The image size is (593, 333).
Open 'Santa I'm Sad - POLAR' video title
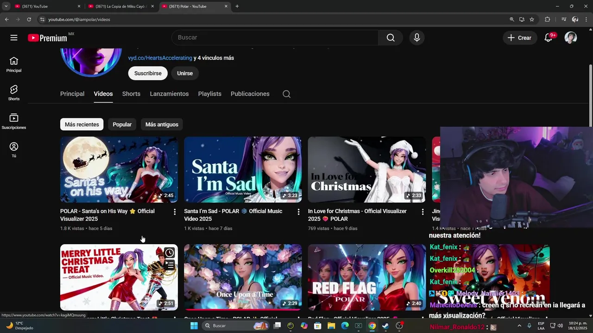coord(233,215)
